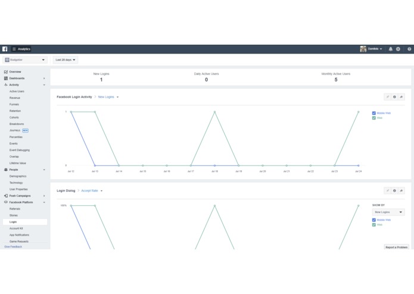Collapse the Facebook Platform arrow
The height and width of the screenshot is (294, 414).
(44, 202)
